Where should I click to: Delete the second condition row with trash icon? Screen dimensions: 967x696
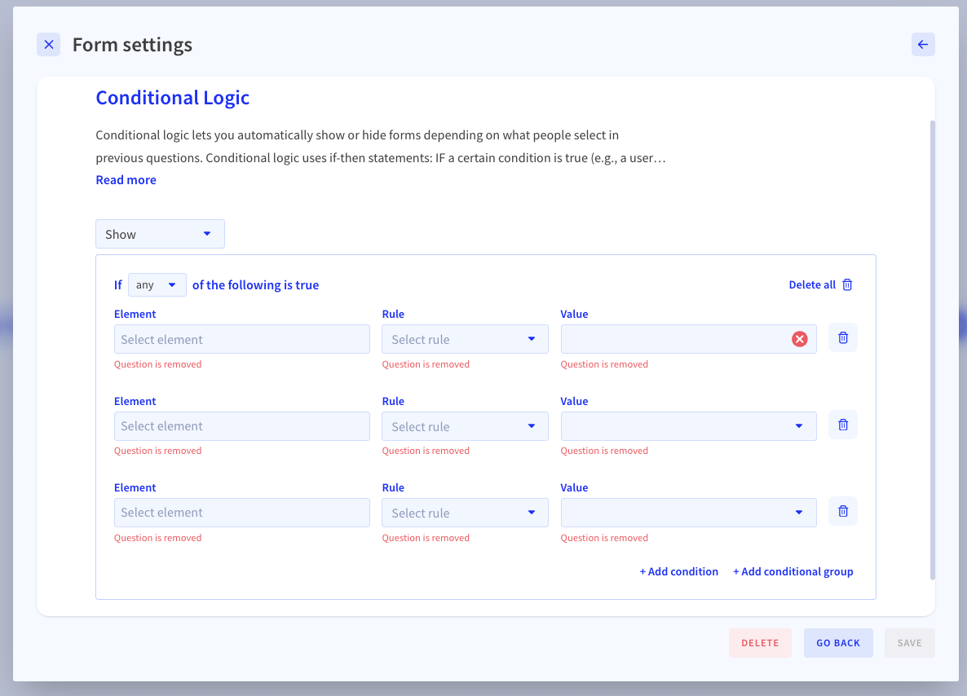pos(843,425)
